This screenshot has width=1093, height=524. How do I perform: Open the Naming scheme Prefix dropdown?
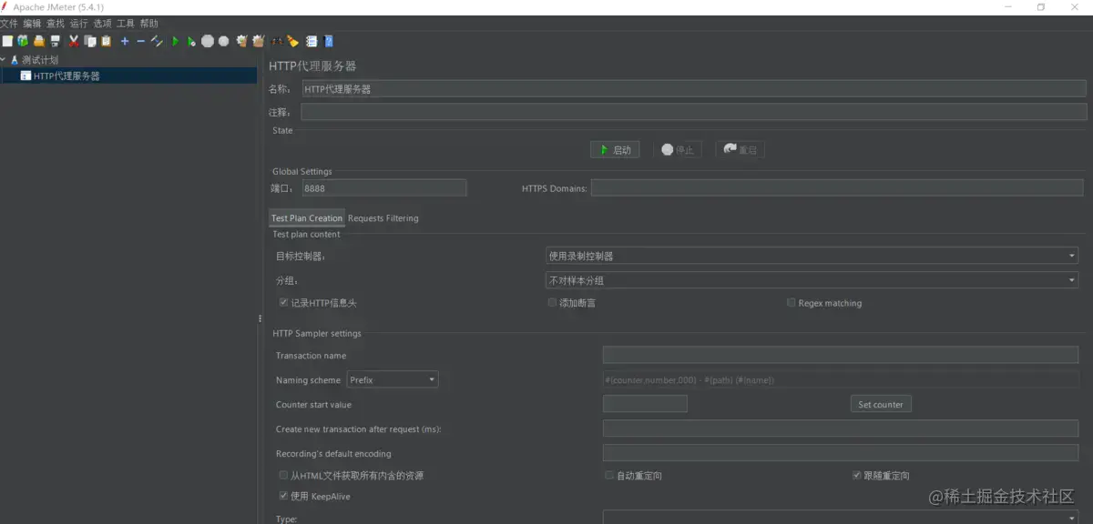point(392,379)
